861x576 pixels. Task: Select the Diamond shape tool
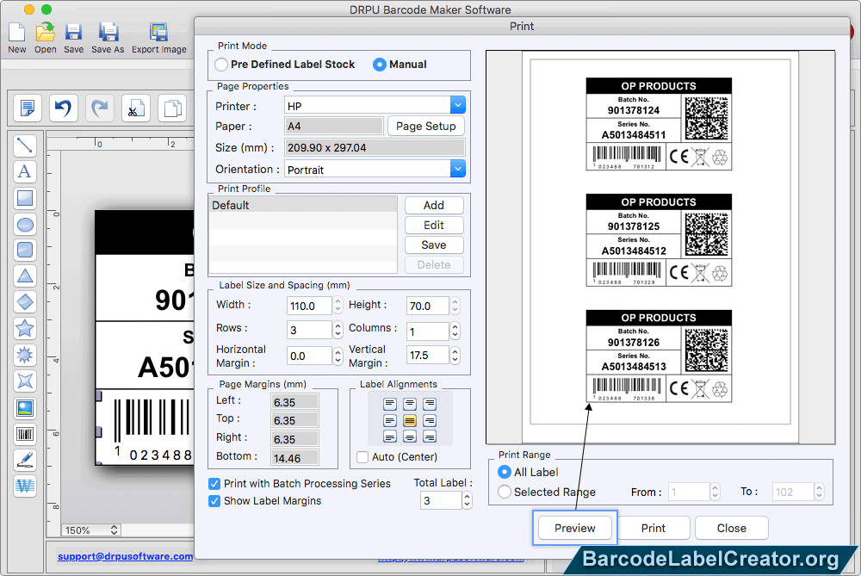tap(25, 302)
